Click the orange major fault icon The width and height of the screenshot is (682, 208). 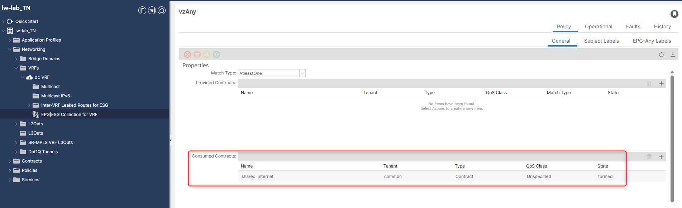pos(197,54)
